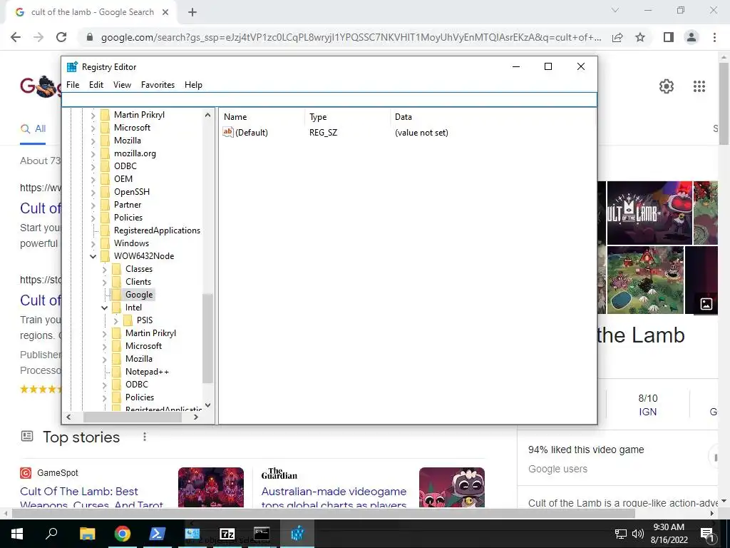The height and width of the screenshot is (548, 730).
Task: Close the cult of the lamb tab
Action: click(x=165, y=12)
